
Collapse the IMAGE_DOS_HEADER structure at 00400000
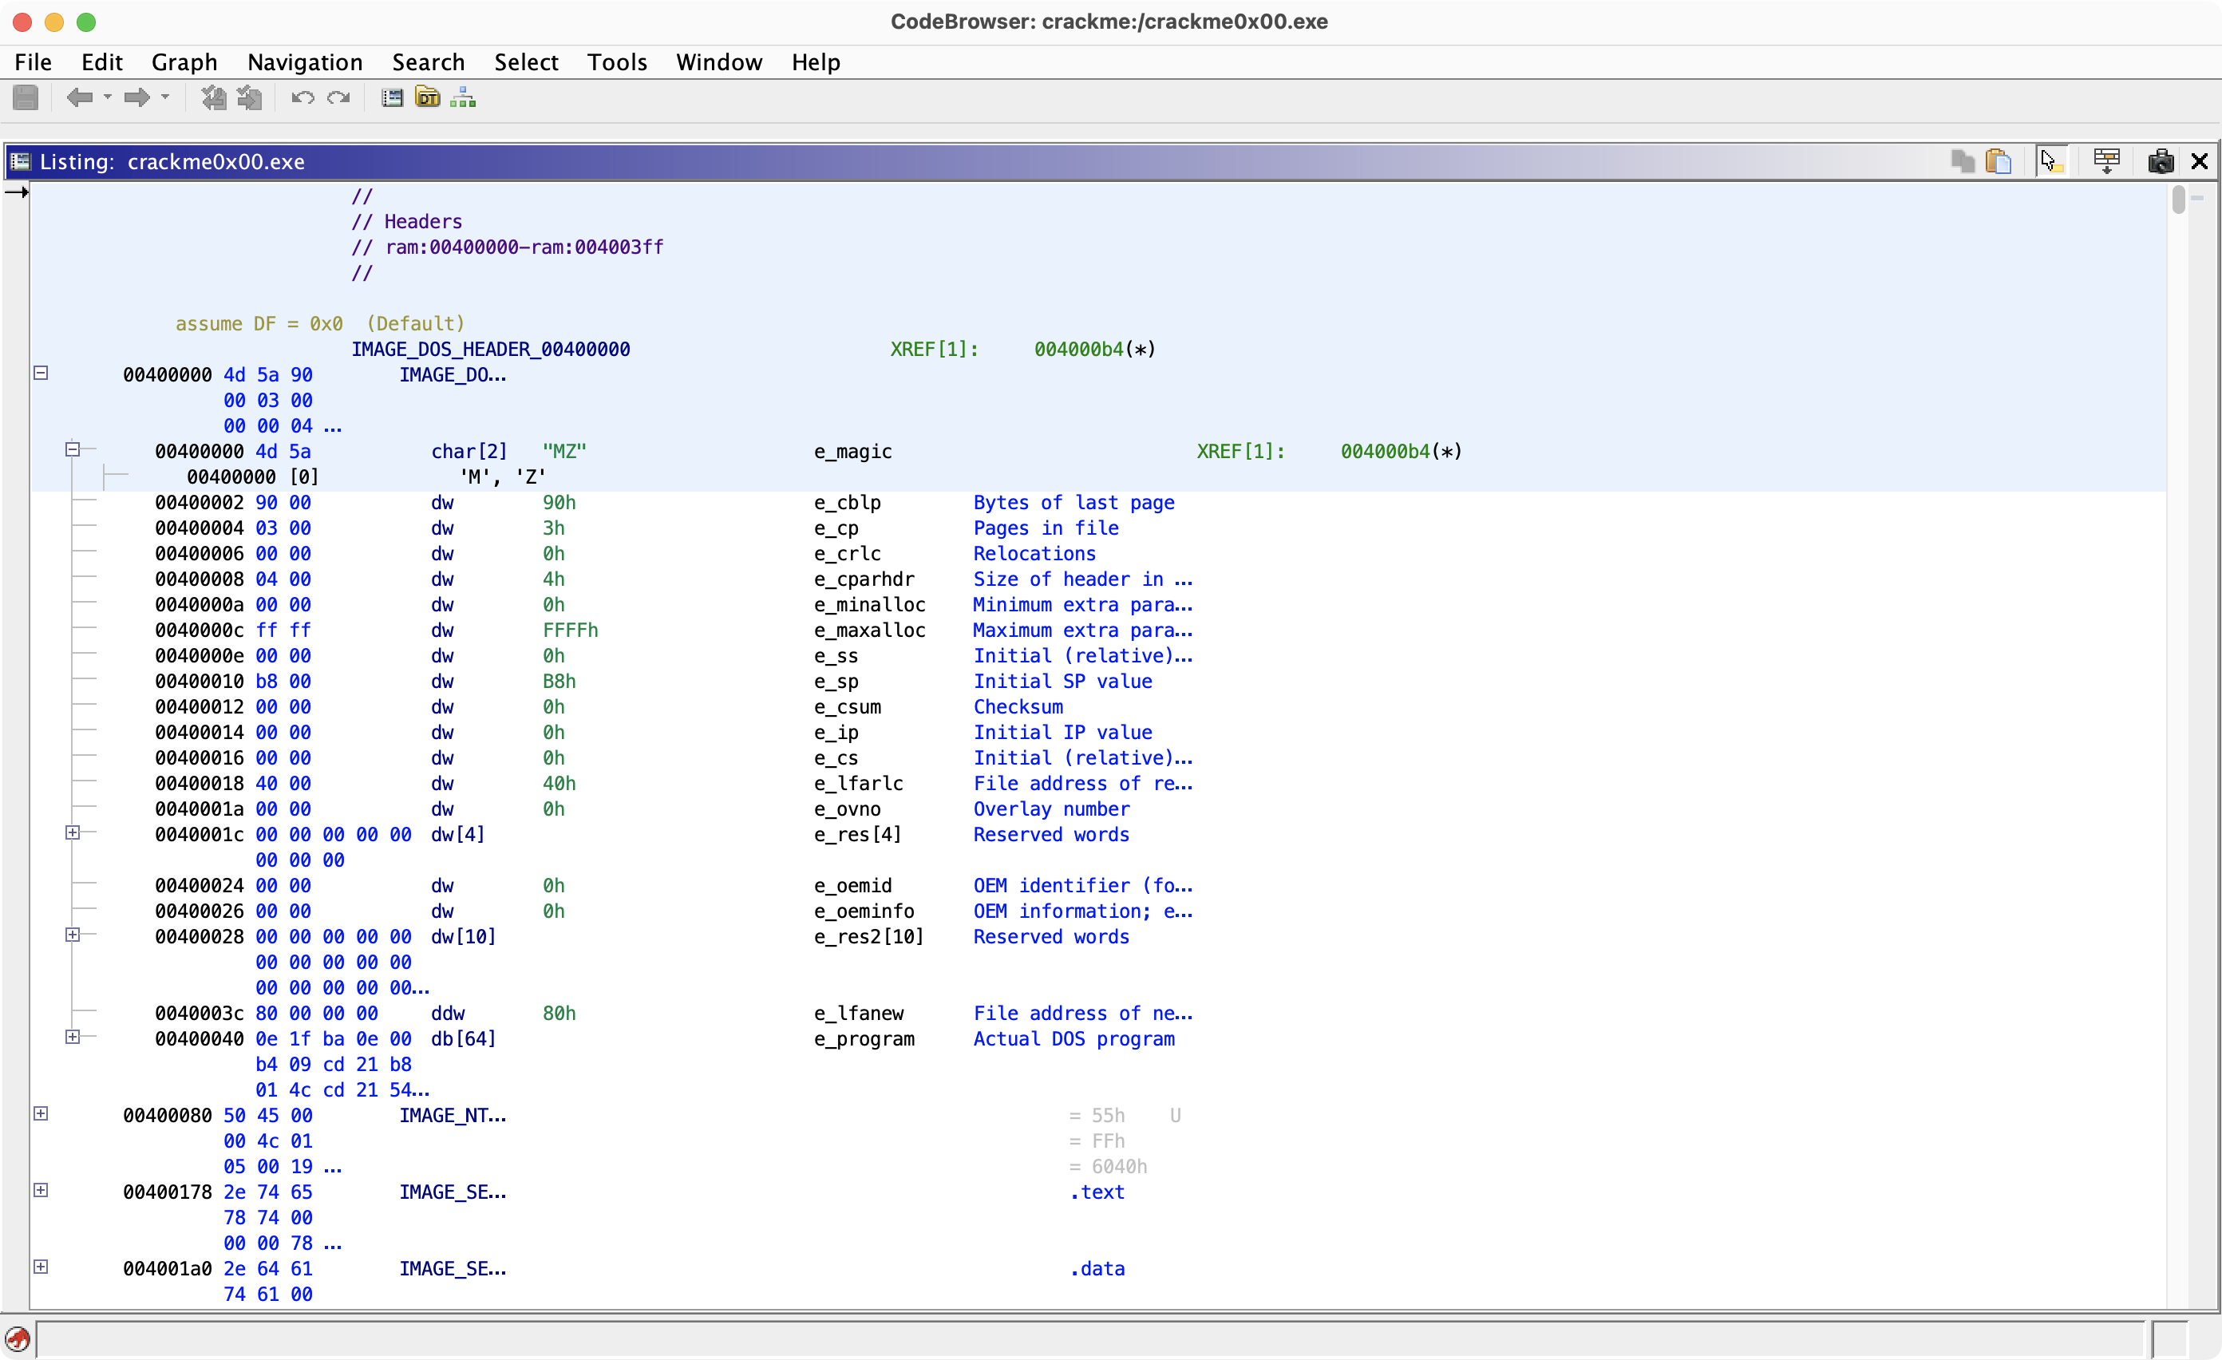(41, 373)
